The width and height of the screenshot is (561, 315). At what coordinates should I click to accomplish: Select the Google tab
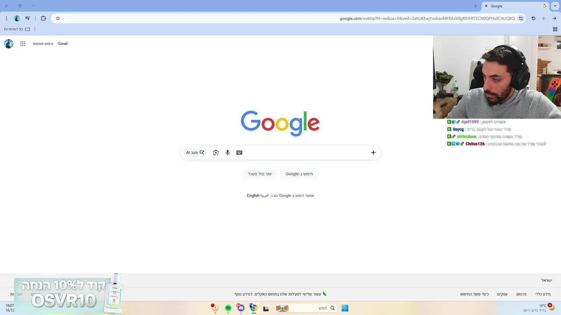516,6
